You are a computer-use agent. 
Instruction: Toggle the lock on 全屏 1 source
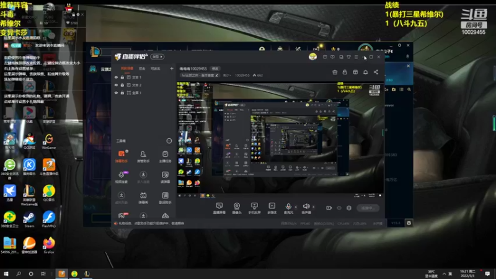[x=122, y=92]
